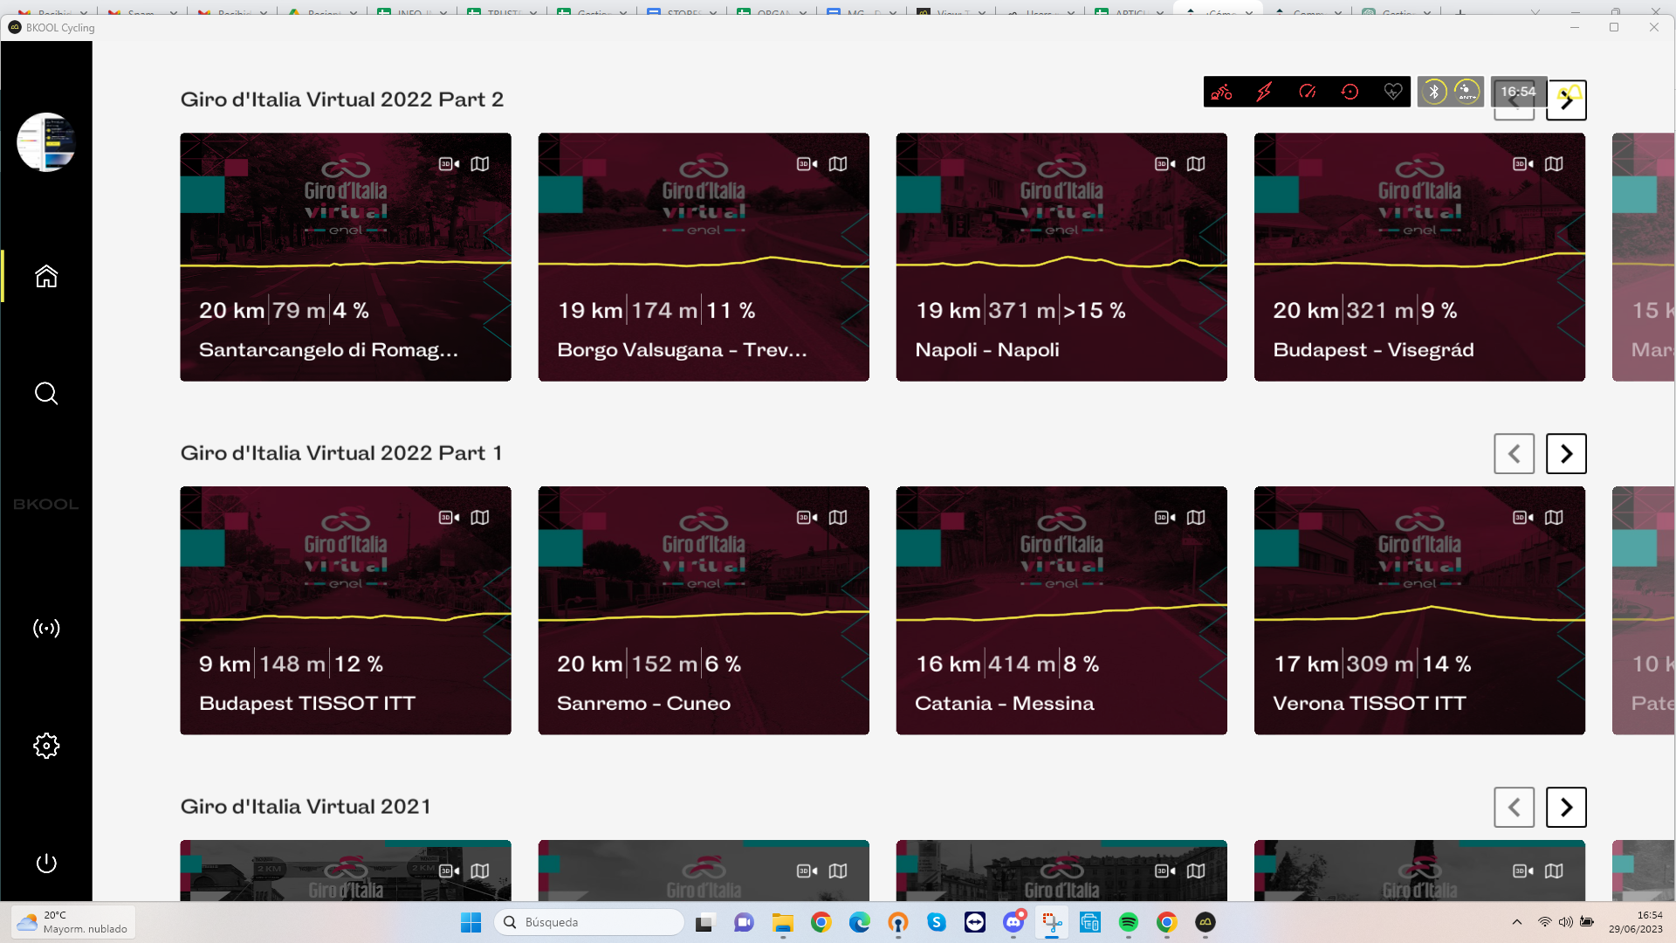1676x943 pixels.
Task: Click the speedometer speed sensor icon
Action: tap(1307, 92)
